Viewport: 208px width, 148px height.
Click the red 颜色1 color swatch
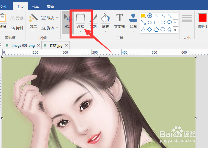pos(203,17)
